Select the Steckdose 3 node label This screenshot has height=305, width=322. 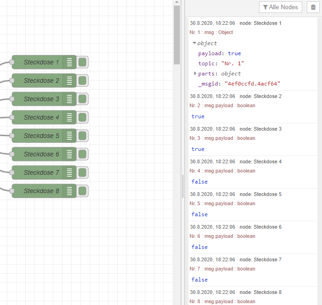click(x=41, y=99)
